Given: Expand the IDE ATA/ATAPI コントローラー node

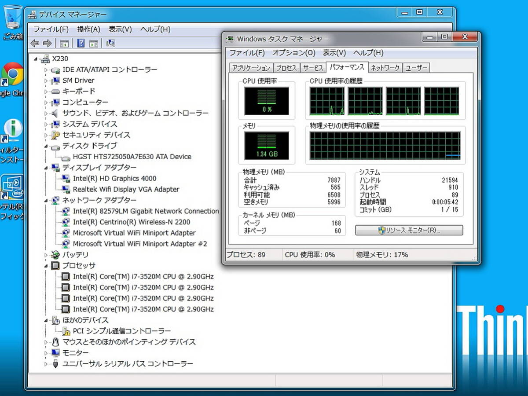Looking at the screenshot, I should tap(46, 70).
